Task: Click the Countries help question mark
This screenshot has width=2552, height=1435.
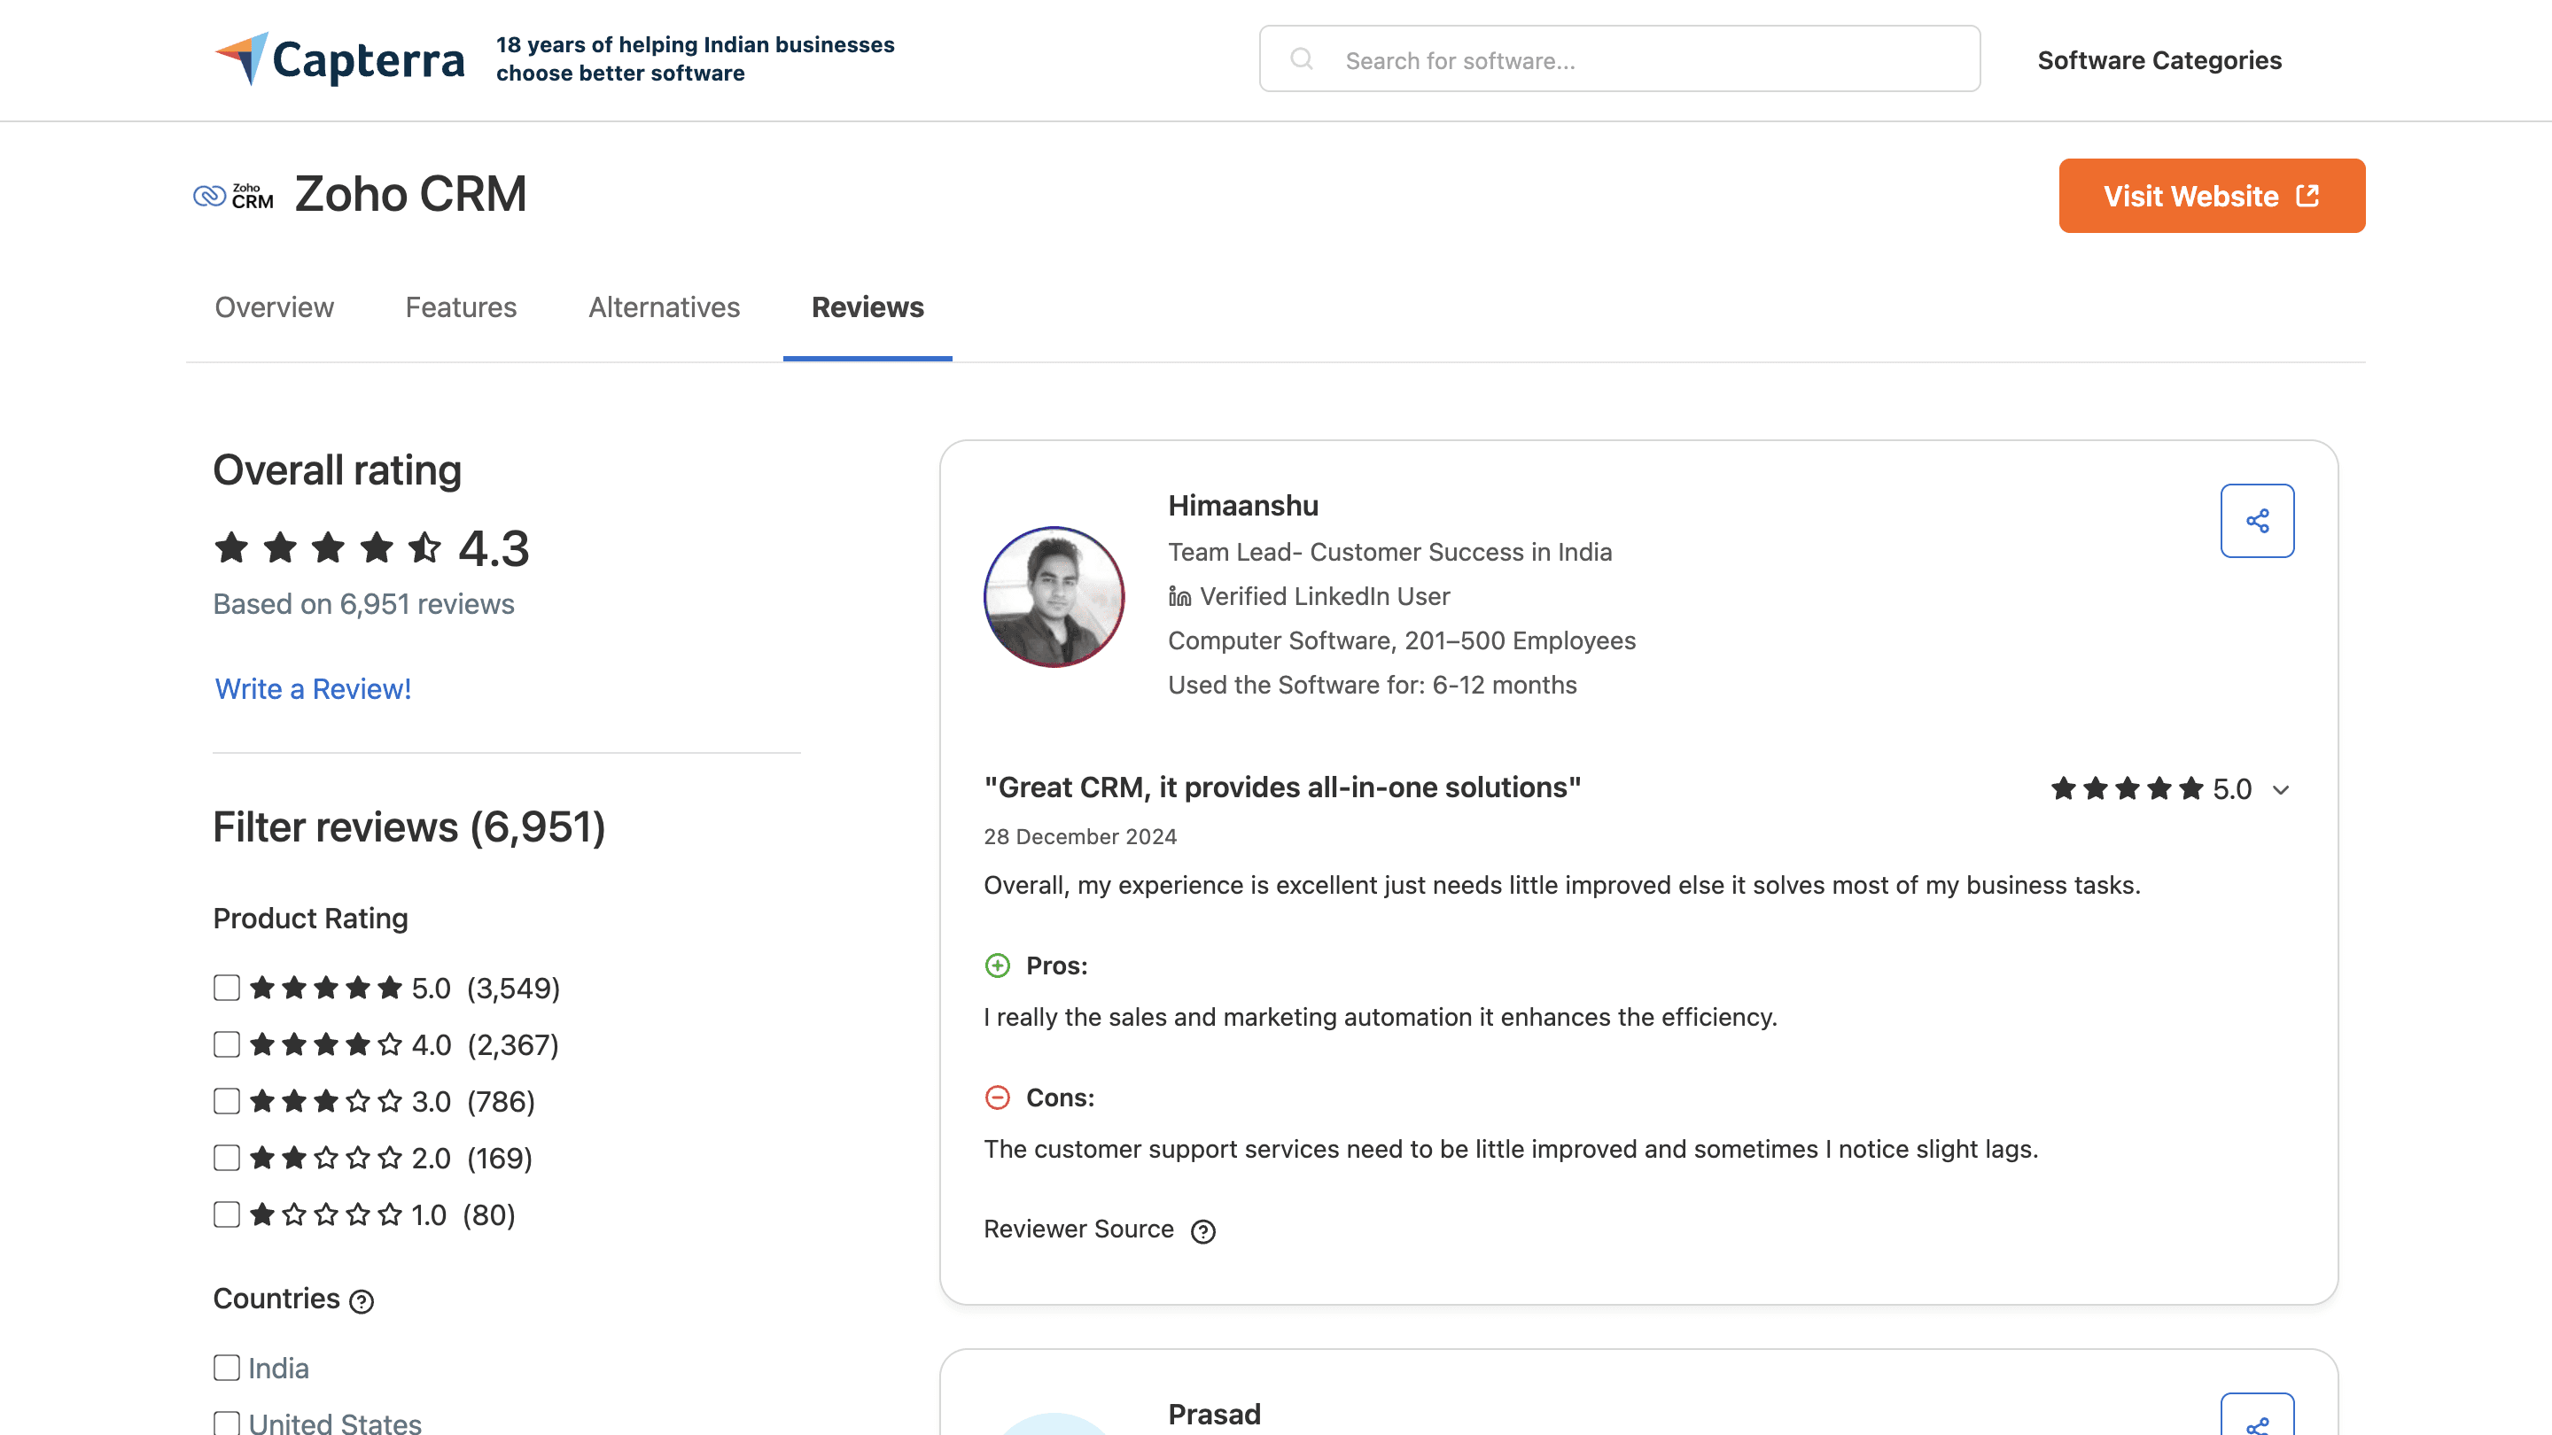Action: click(361, 1300)
